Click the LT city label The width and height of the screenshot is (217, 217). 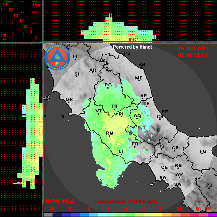click(122, 151)
